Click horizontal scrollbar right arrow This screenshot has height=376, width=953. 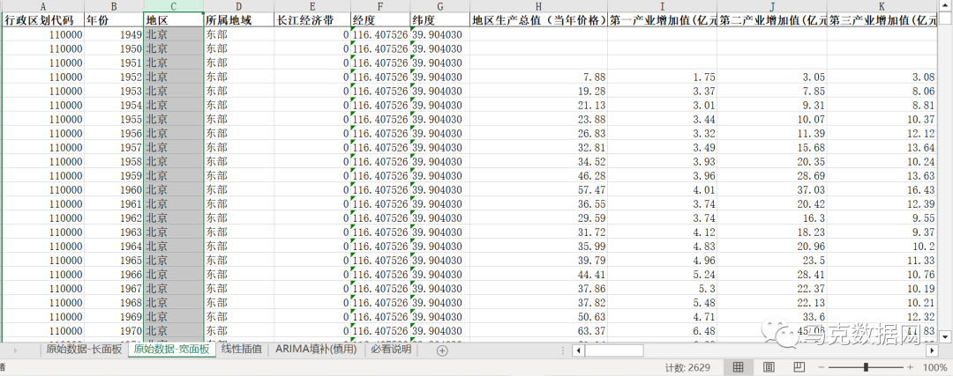(933, 350)
